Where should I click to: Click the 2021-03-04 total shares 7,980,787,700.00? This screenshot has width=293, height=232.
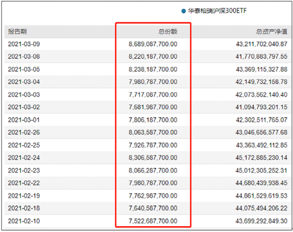tap(153, 82)
